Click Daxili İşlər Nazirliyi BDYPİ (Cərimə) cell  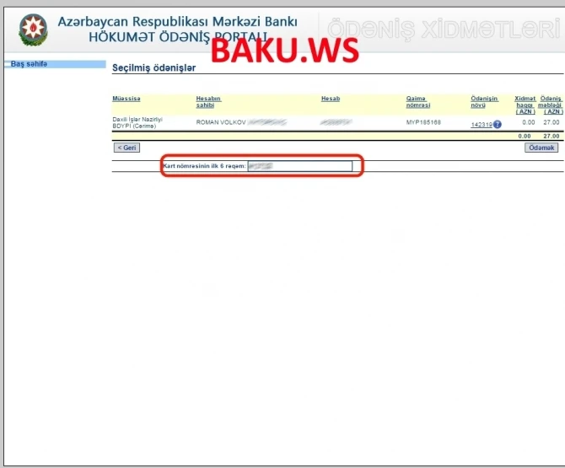click(137, 122)
